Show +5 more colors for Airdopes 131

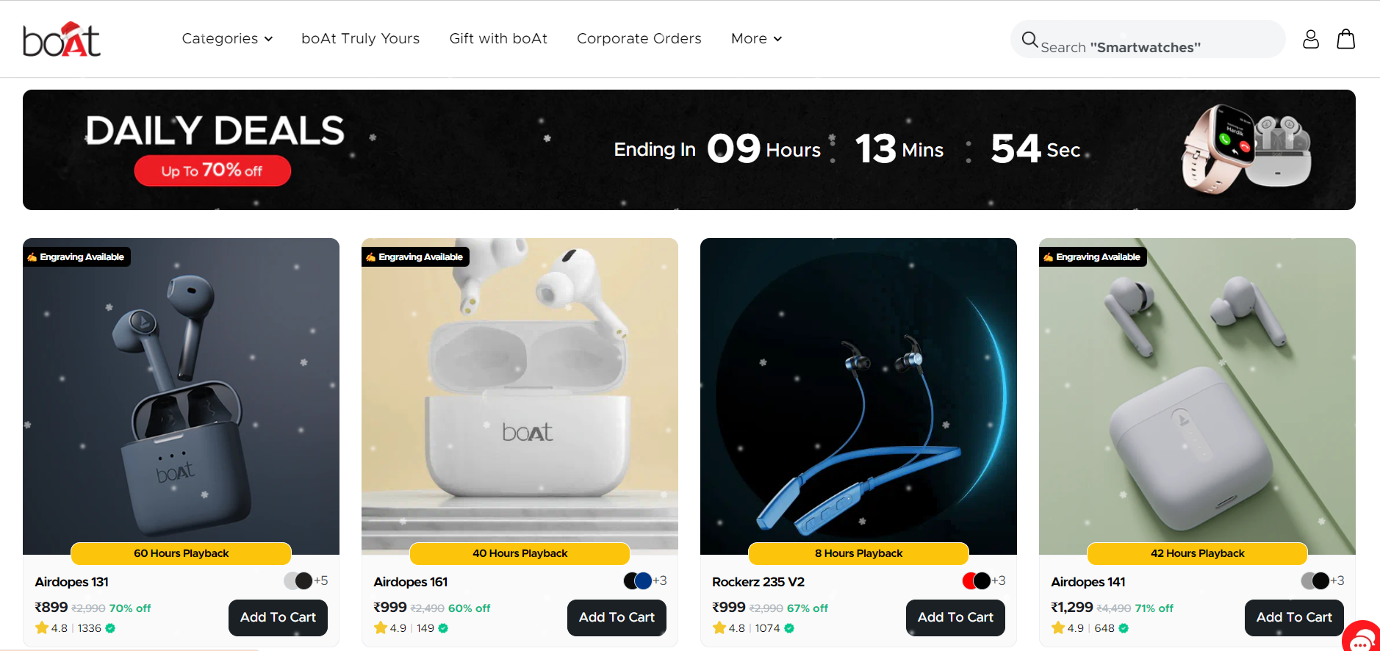321,580
